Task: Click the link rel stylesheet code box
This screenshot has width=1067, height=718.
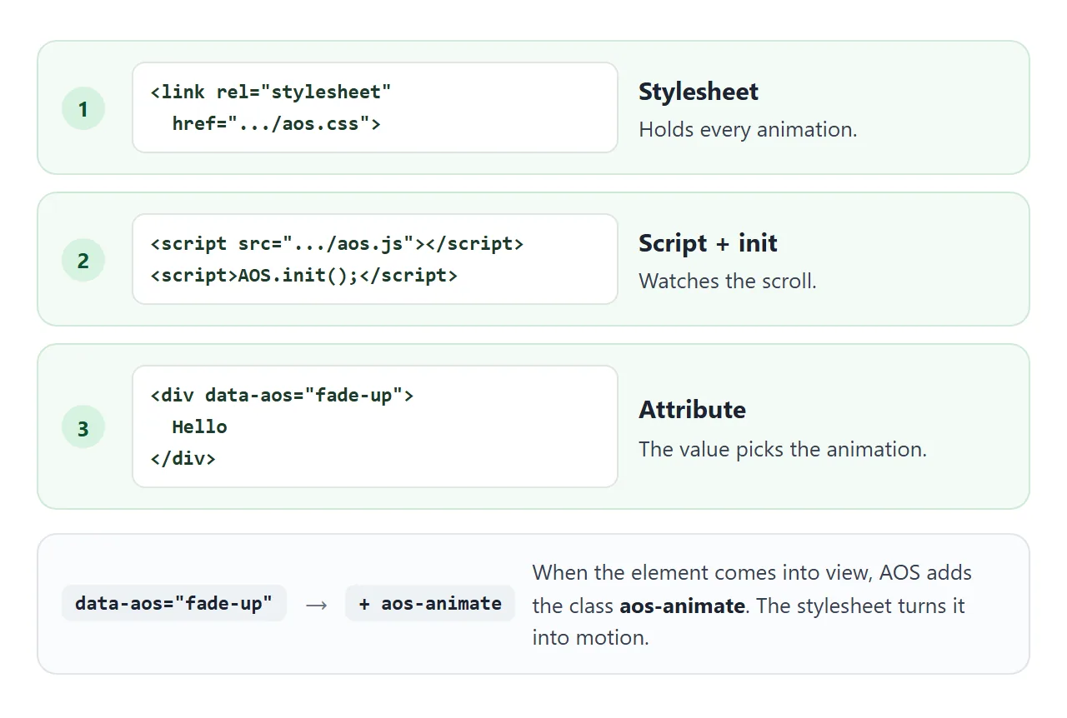Action: pos(375,107)
